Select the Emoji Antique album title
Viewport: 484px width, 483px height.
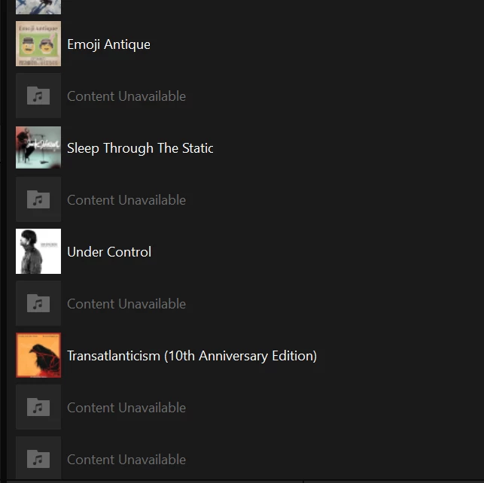click(x=108, y=44)
